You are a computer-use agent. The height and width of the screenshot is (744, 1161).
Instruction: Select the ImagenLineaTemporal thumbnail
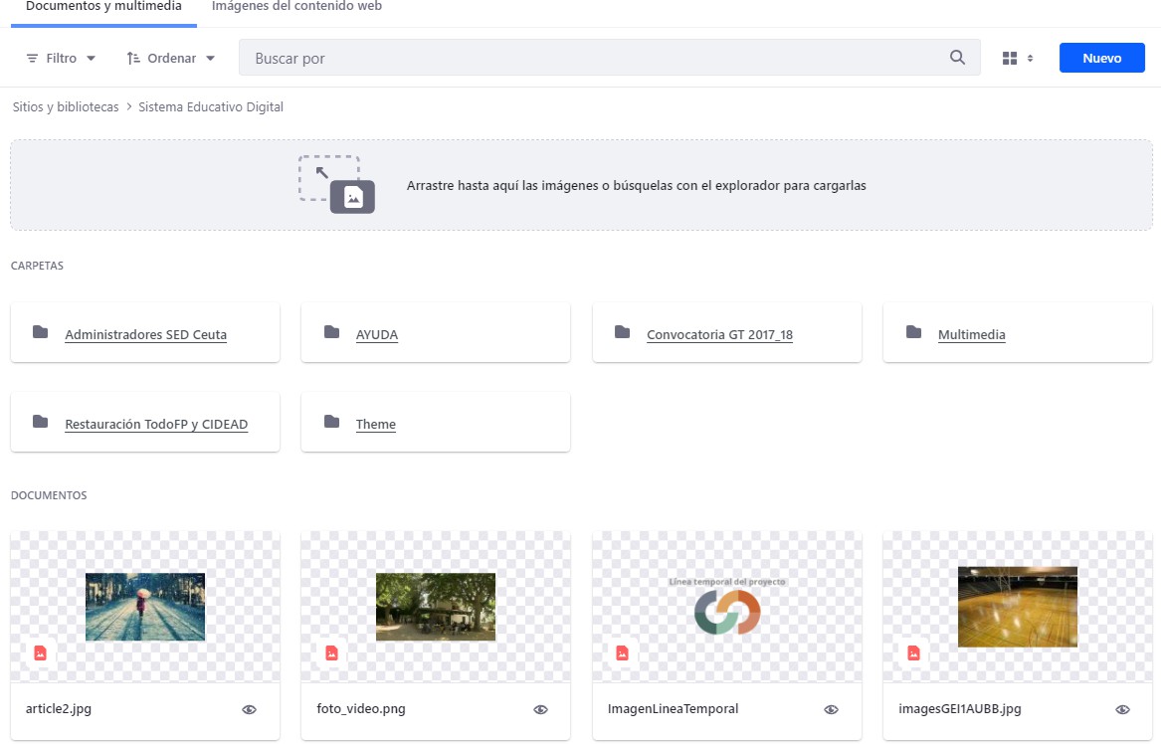[727, 607]
